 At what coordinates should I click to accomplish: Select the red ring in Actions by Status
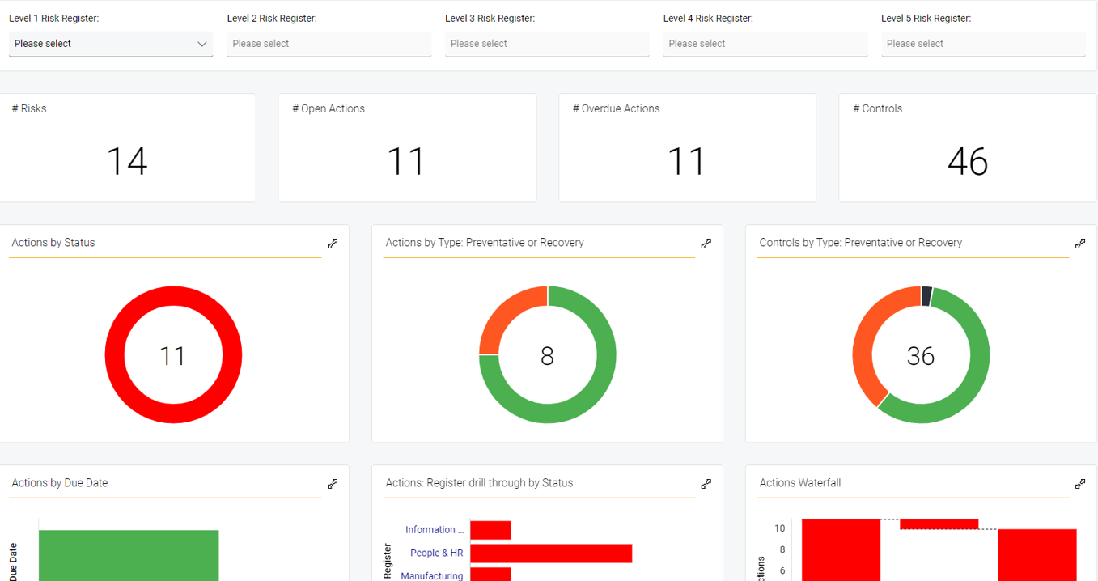click(x=173, y=294)
